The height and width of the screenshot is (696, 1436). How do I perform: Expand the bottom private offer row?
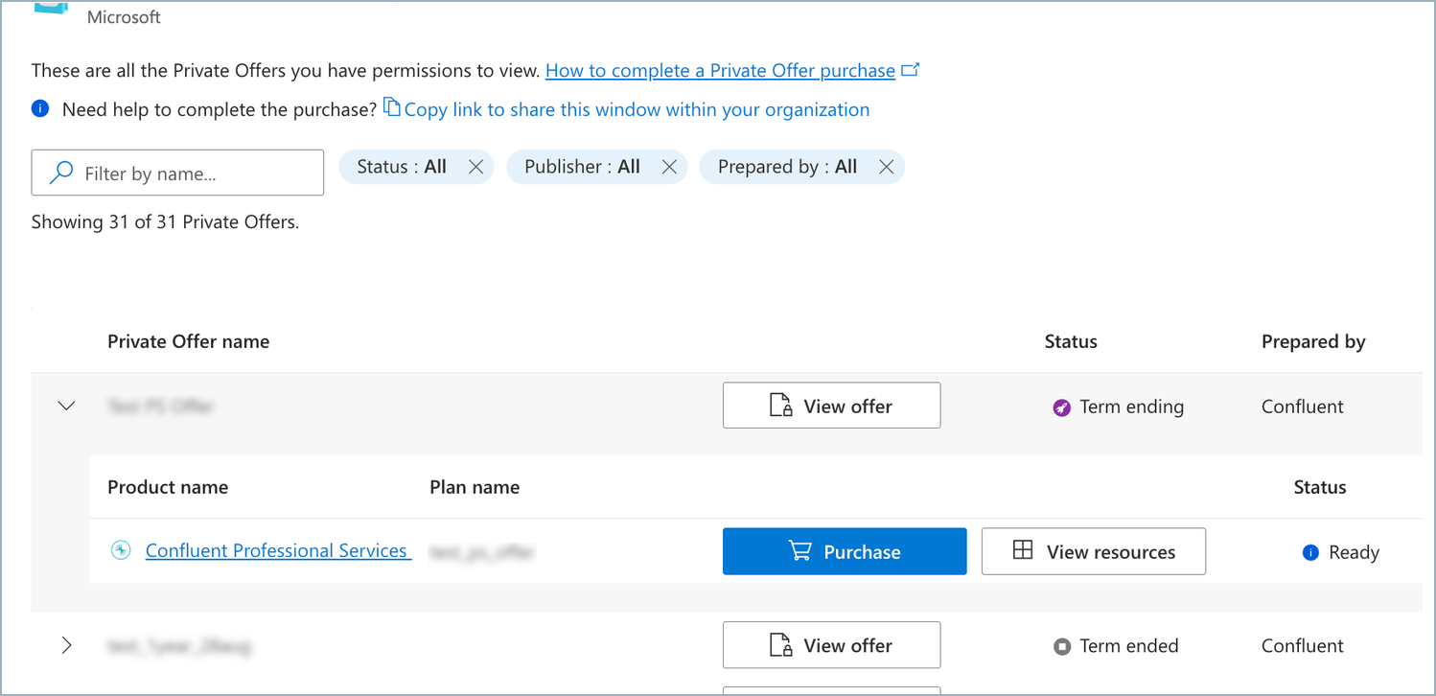point(66,645)
